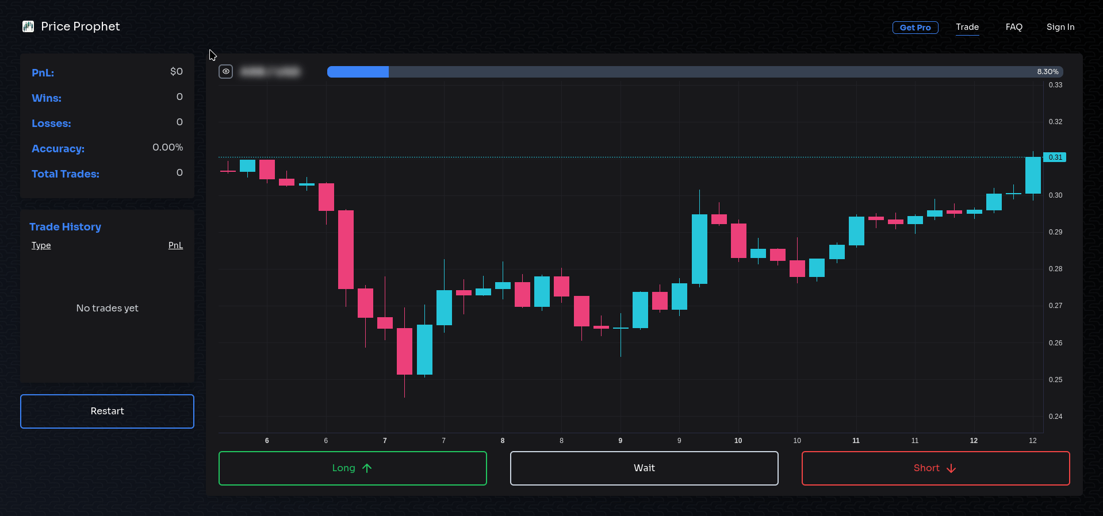Open the FAQ page

tap(1014, 27)
